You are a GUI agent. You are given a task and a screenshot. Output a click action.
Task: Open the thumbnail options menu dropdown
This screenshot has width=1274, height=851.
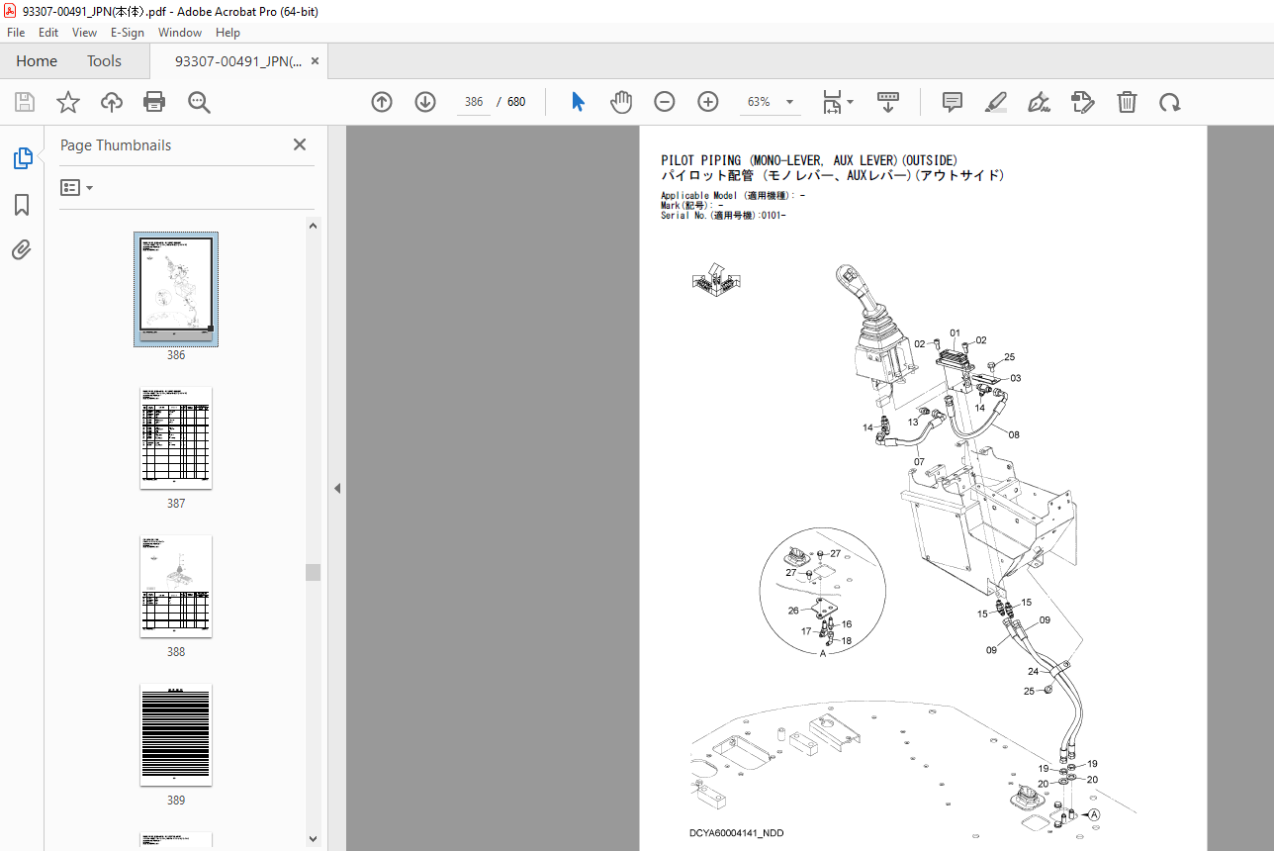[77, 188]
